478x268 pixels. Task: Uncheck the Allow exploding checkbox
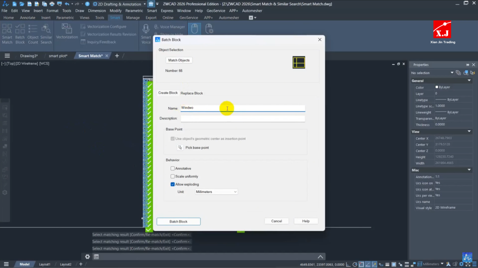pos(173,184)
